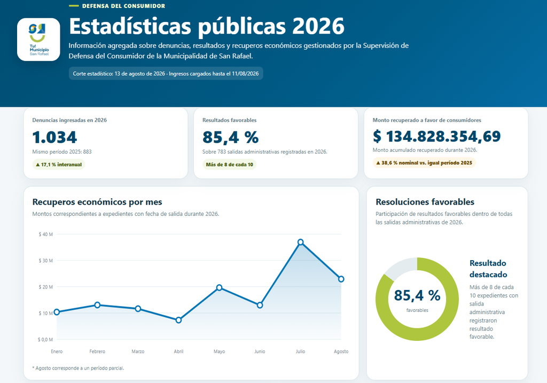
Task: Click the Tu Municipio San Rafael logo
Action: [38, 40]
